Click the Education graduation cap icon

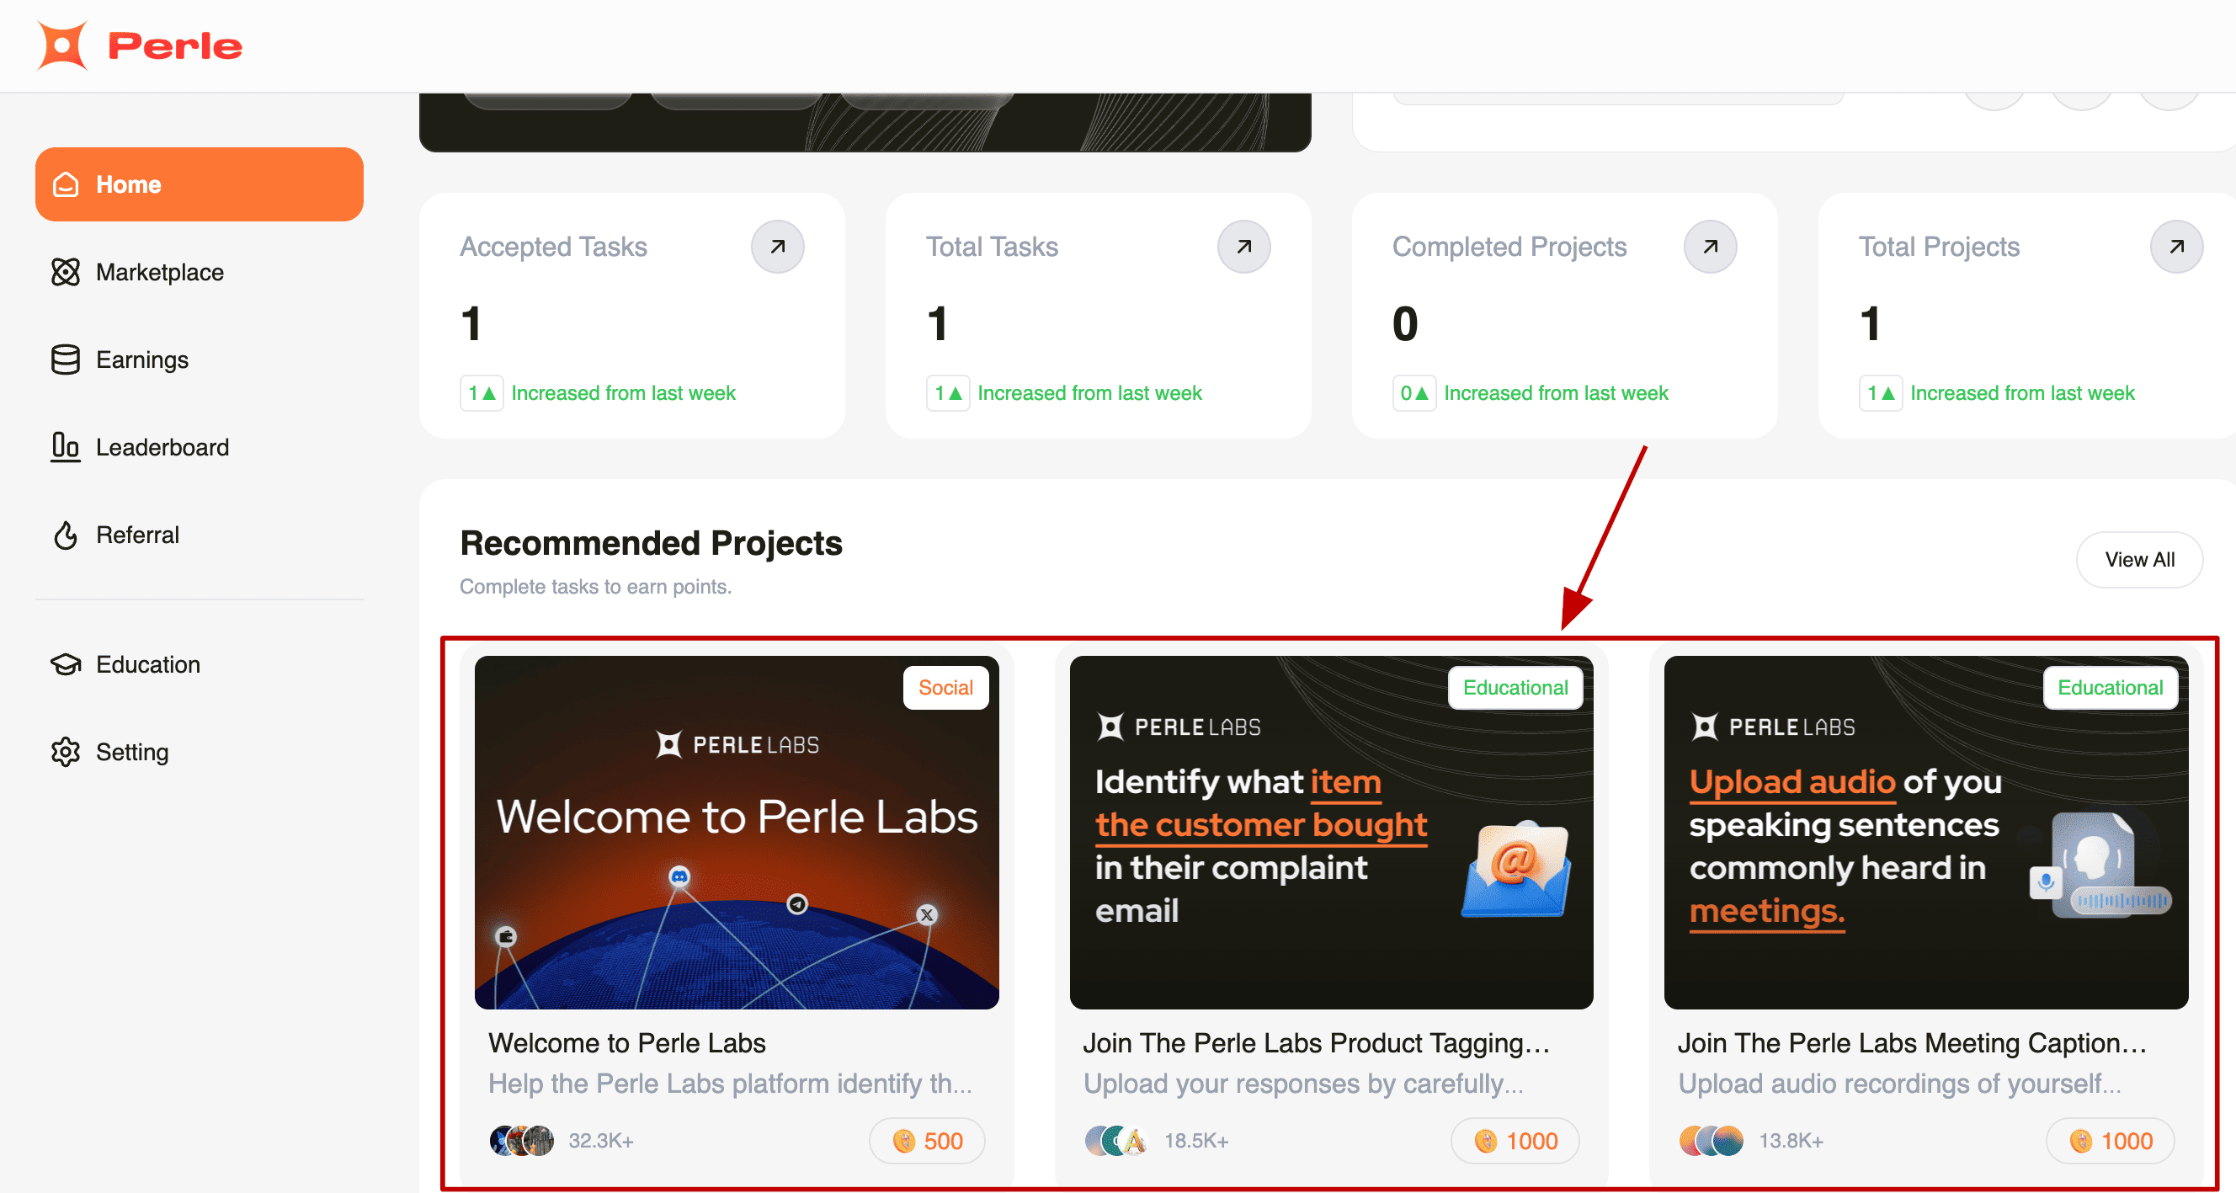[65, 664]
